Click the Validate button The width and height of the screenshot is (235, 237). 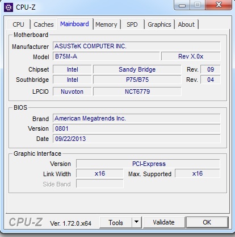point(164,222)
